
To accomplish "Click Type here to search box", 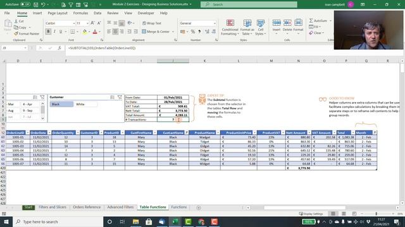I will [58, 221].
